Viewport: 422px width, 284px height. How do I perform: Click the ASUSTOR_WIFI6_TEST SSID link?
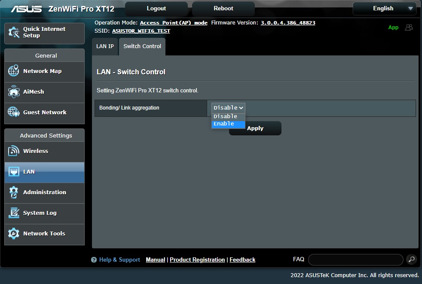[141, 31]
